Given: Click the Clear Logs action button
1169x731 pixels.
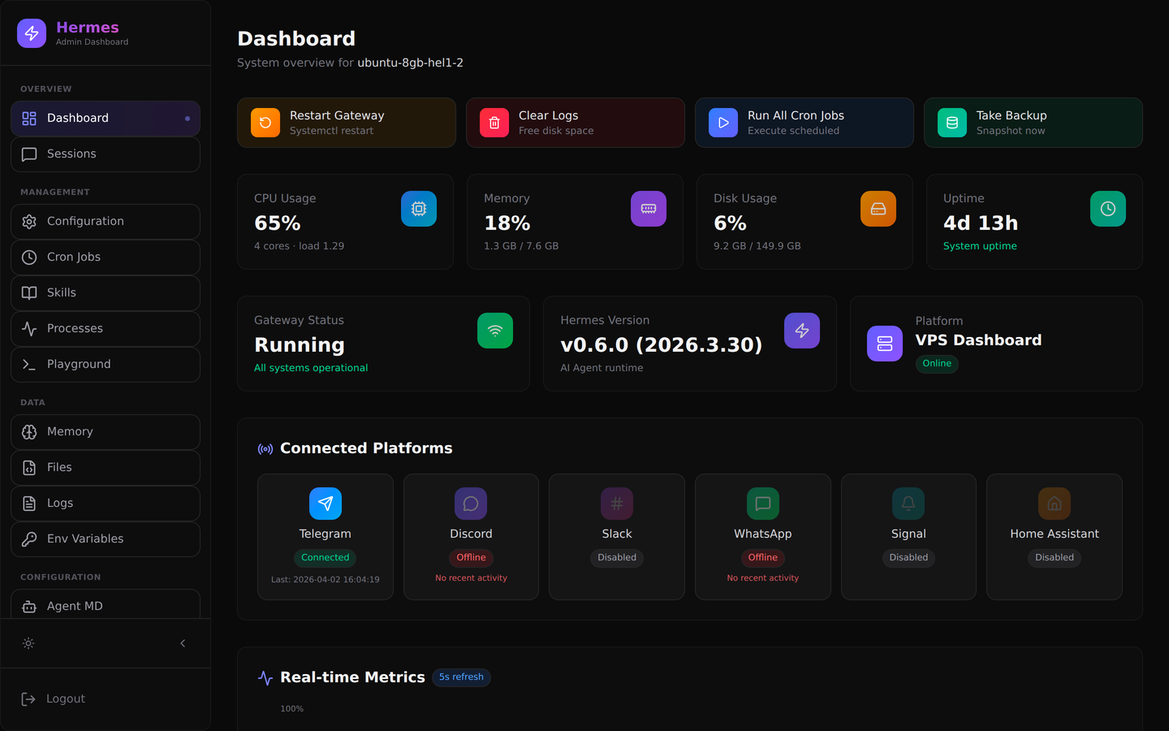Looking at the screenshot, I should coord(576,123).
